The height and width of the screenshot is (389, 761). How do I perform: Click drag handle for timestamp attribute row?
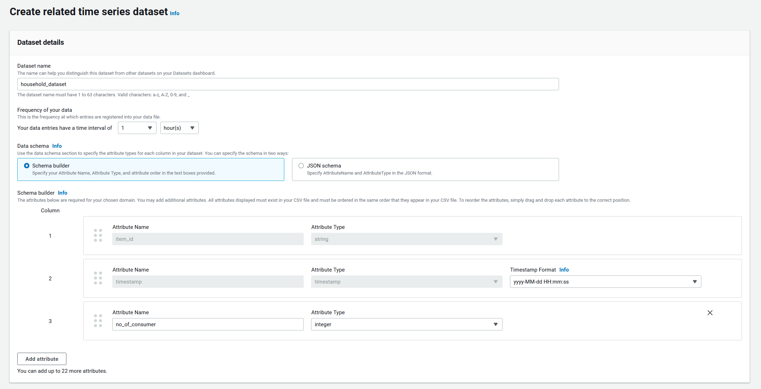(x=98, y=278)
